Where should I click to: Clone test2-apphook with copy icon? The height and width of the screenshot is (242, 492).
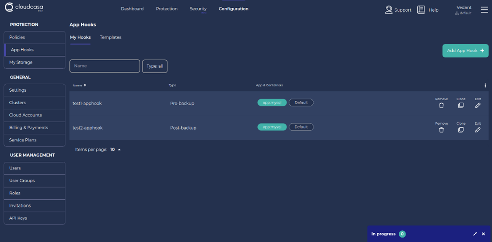point(461,130)
